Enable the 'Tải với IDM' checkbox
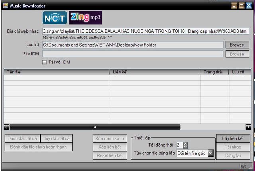This screenshot has width=255, height=171. coord(44,62)
